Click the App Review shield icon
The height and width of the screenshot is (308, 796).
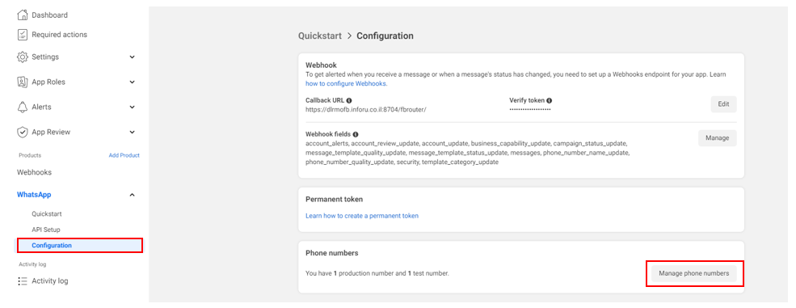23,132
